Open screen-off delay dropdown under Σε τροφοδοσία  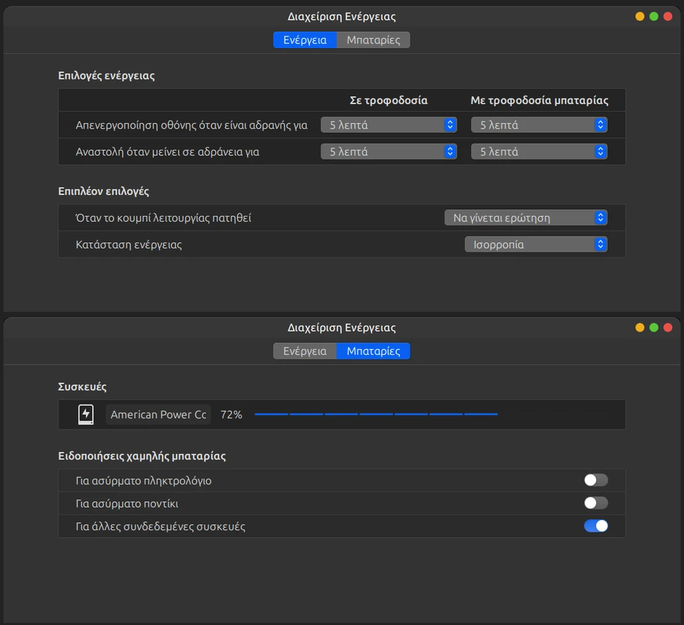[x=389, y=125]
